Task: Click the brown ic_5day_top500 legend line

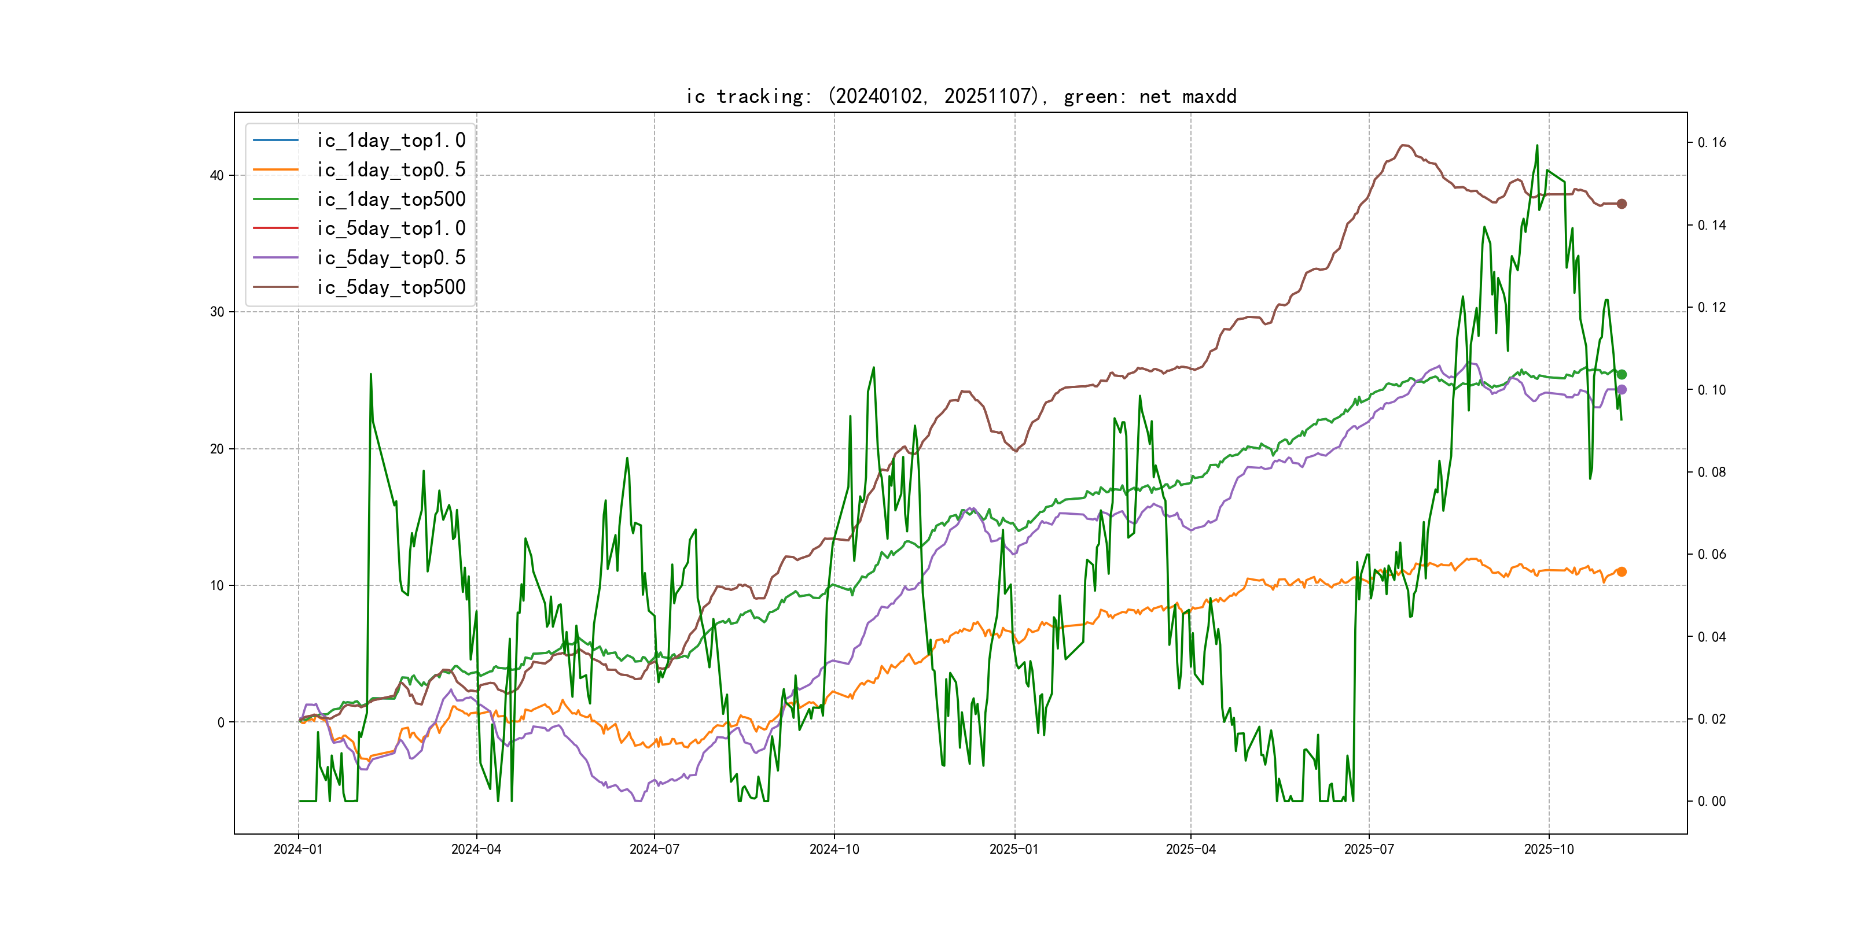Action: (275, 287)
